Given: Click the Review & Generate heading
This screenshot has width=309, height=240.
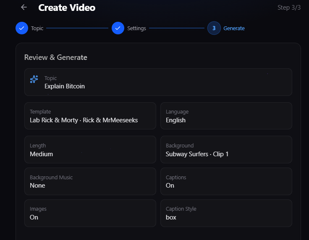Looking at the screenshot, I should (56, 57).
